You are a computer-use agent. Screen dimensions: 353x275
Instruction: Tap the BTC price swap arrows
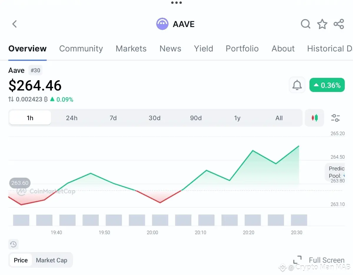(11, 99)
